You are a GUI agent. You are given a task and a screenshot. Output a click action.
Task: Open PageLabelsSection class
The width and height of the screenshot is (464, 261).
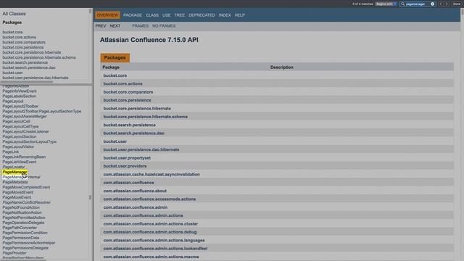tap(20, 96)
